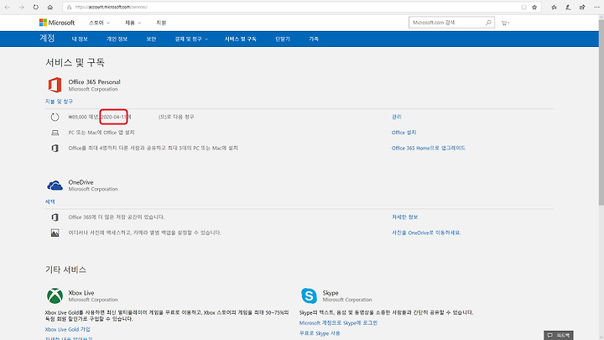Viewport: 604px width, 340px height.
Task: Click the OneDrive title text
Action: coord(81,182)
